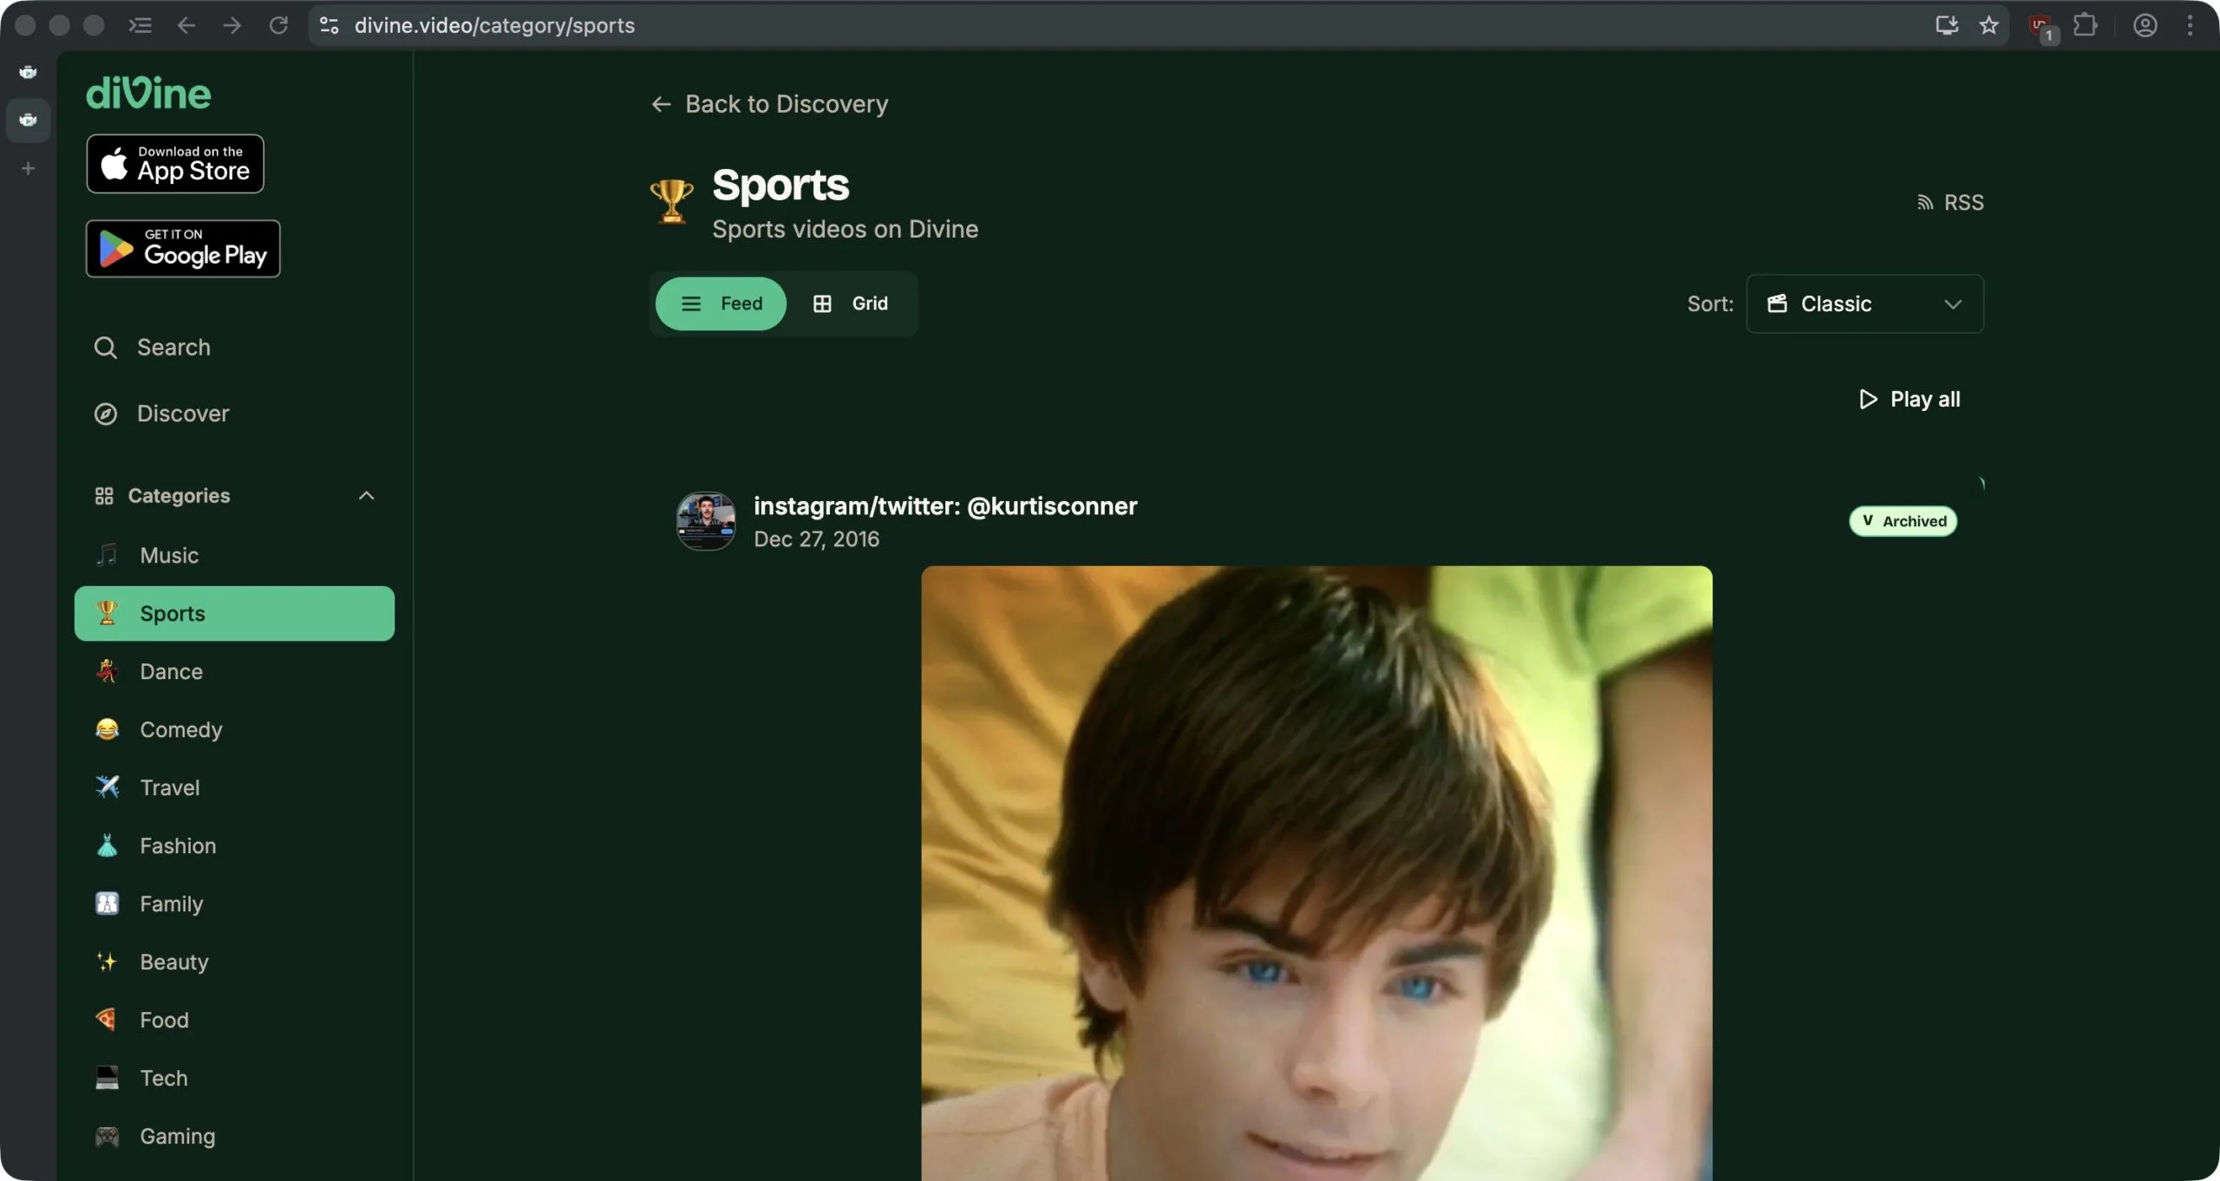Bookmark page with star icon

pyautogui.click(x=1988, y=25)
